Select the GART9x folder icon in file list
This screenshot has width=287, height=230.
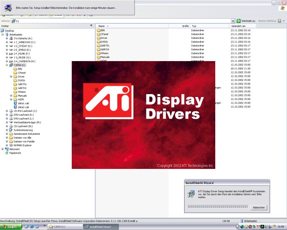click(99, 46)
